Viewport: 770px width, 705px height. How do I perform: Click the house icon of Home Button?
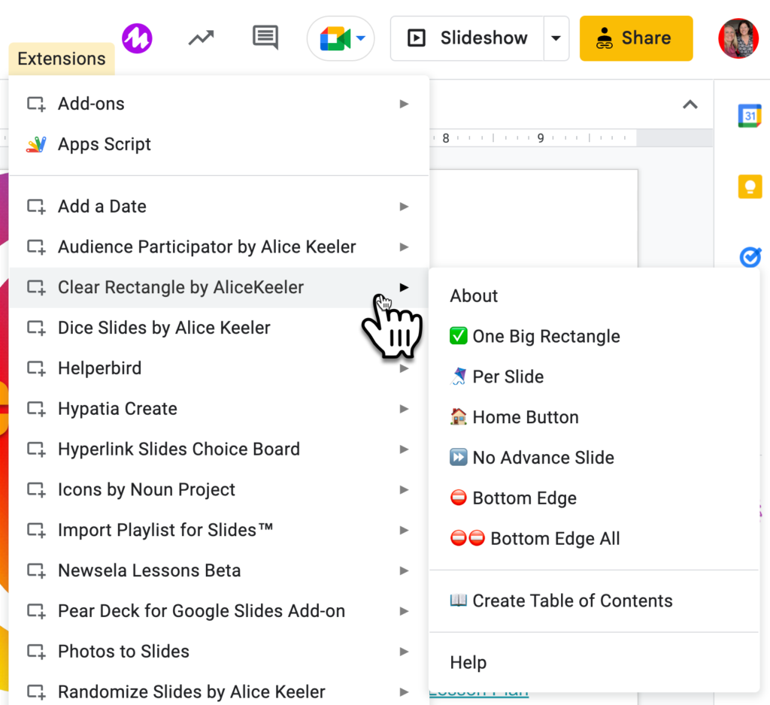pos(458,417)
